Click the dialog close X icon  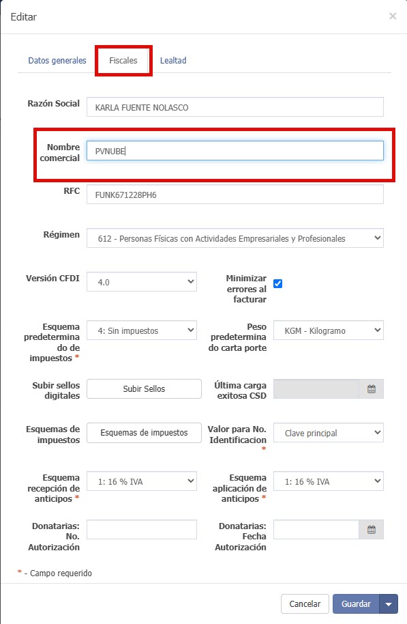click(x=393, y=16)
